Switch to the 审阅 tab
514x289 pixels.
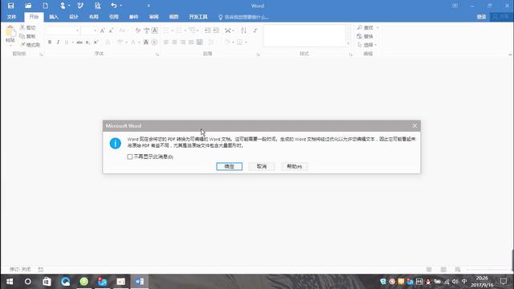point(153,17)
